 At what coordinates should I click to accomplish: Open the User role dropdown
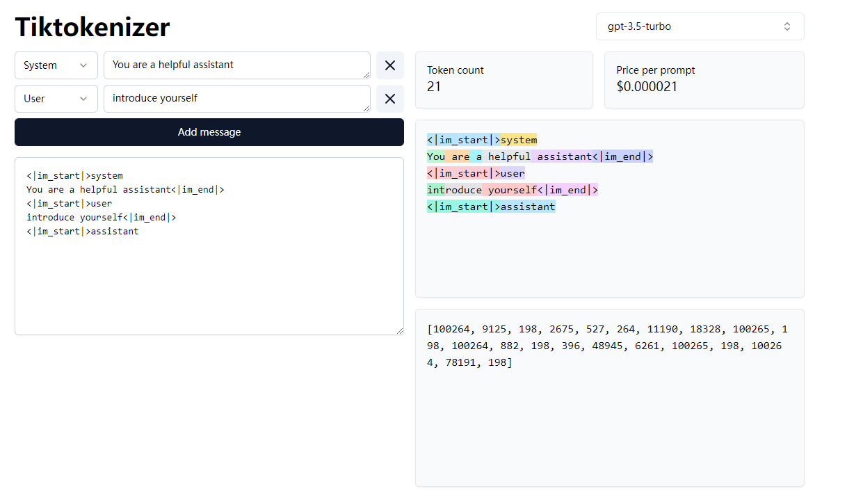coord(56,99)
